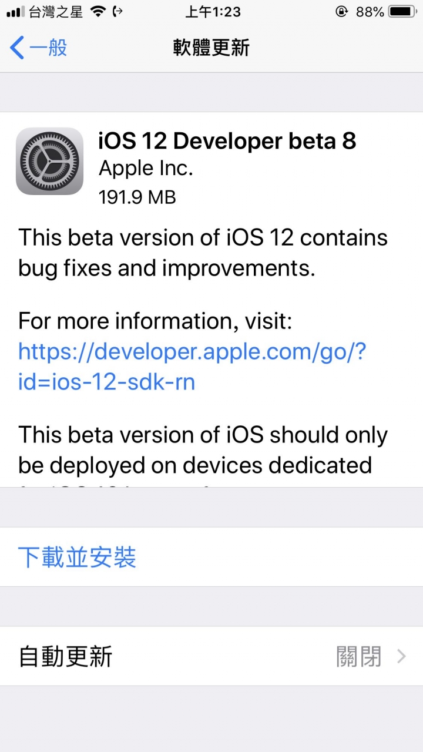
Task: Tap the cellular signal bars icon
Action: click(15, 12)
